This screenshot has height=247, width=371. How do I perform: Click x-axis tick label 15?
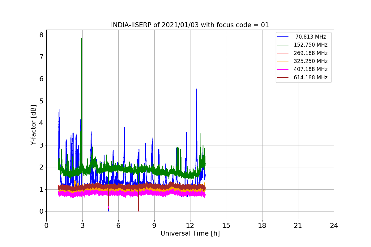[226, 225]
